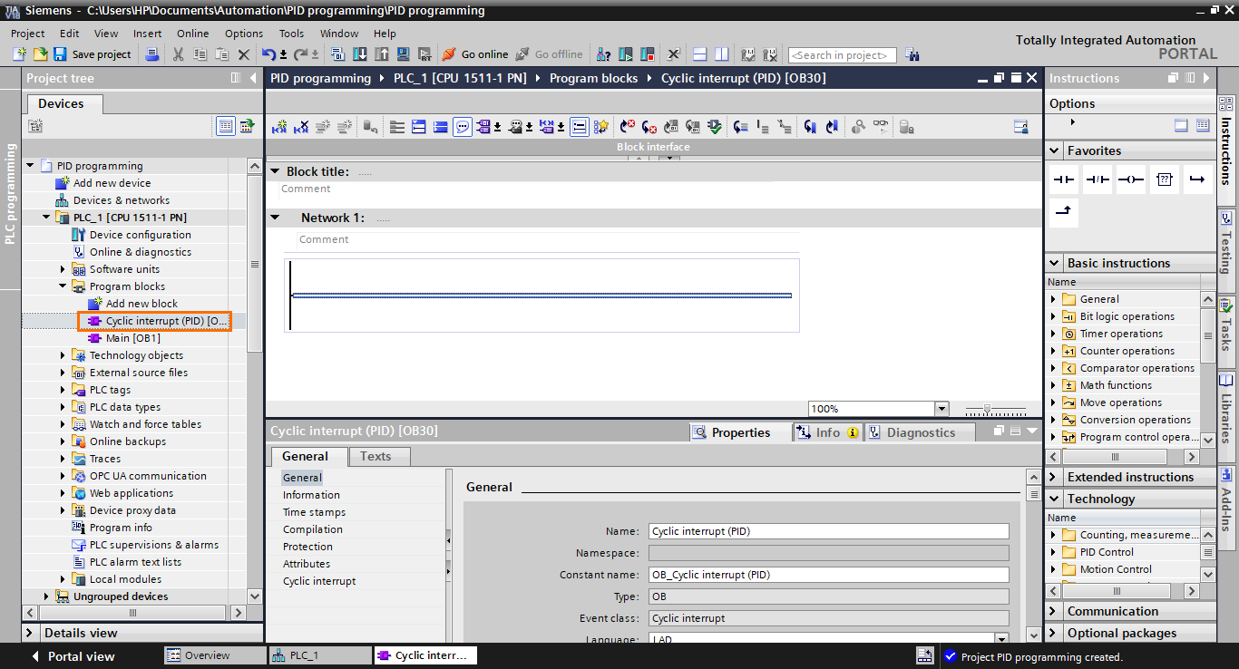The height and width of the screenshot is (669, 1239).
Task: Expand Technology objects in the project tree
Action: [x=62, y=354]
